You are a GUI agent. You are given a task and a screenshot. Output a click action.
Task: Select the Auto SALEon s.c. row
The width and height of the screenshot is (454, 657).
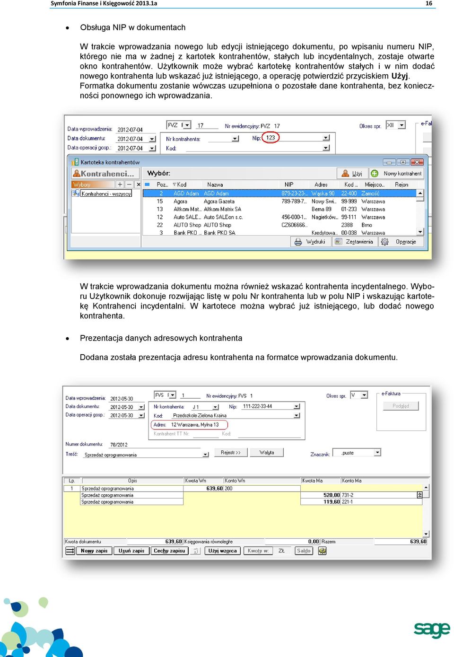[279, 217]
